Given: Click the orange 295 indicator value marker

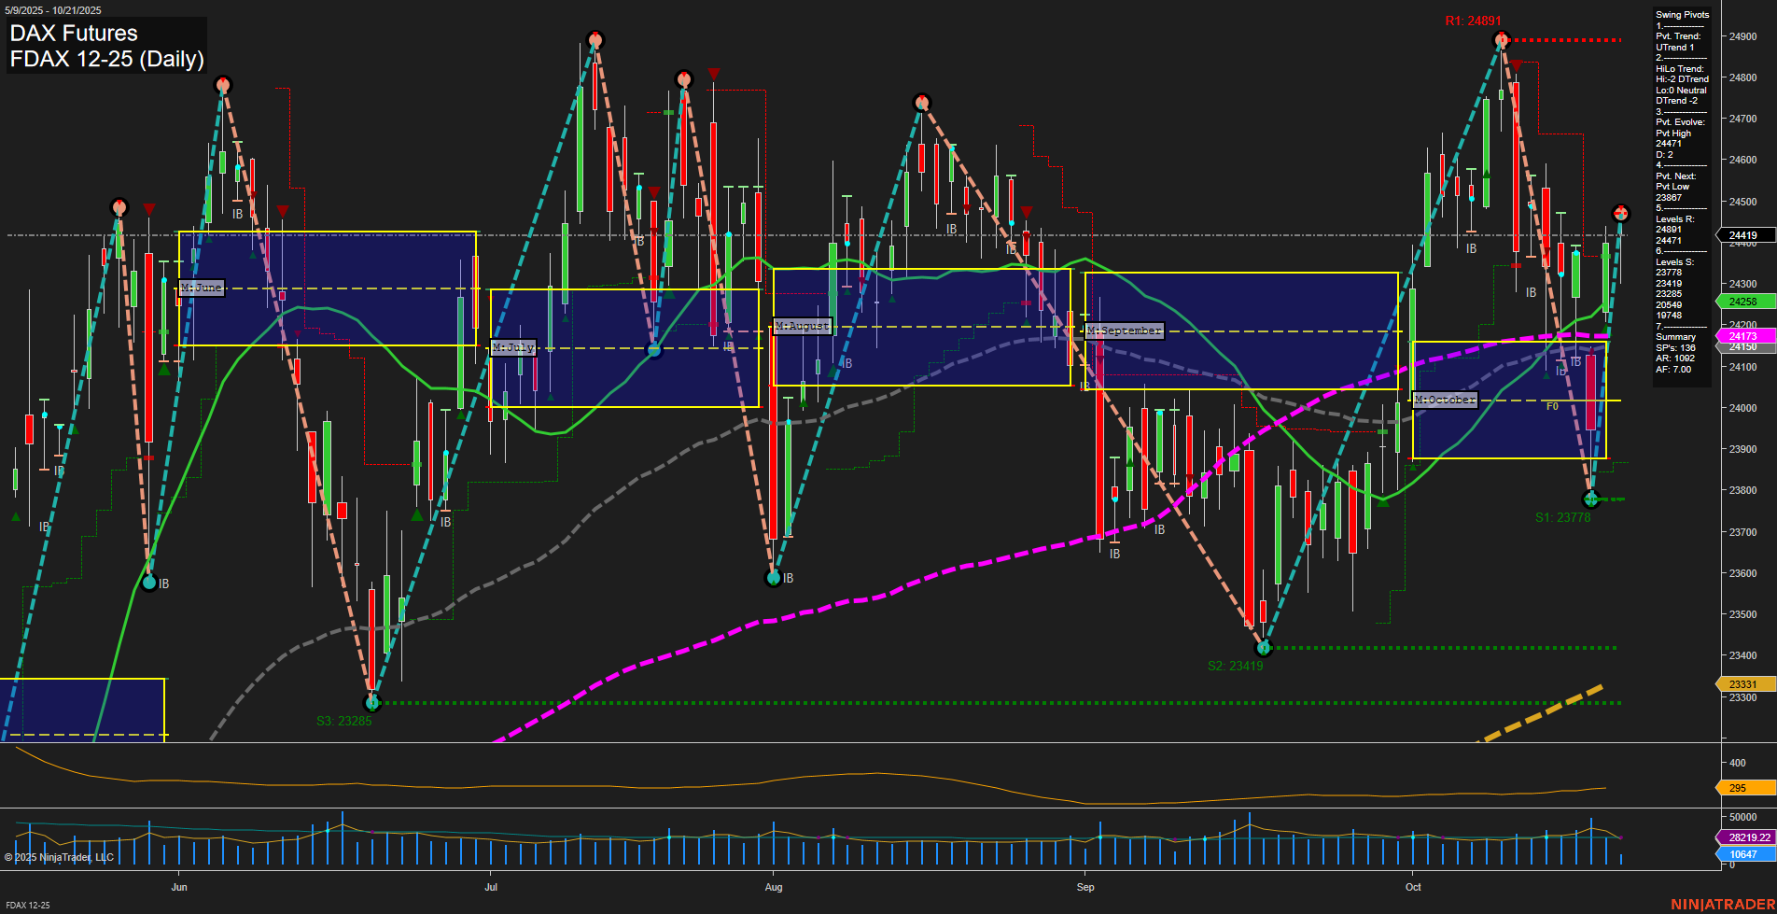Looking at the screenshot, I should pyautogui.click(x=1736, y=788).
